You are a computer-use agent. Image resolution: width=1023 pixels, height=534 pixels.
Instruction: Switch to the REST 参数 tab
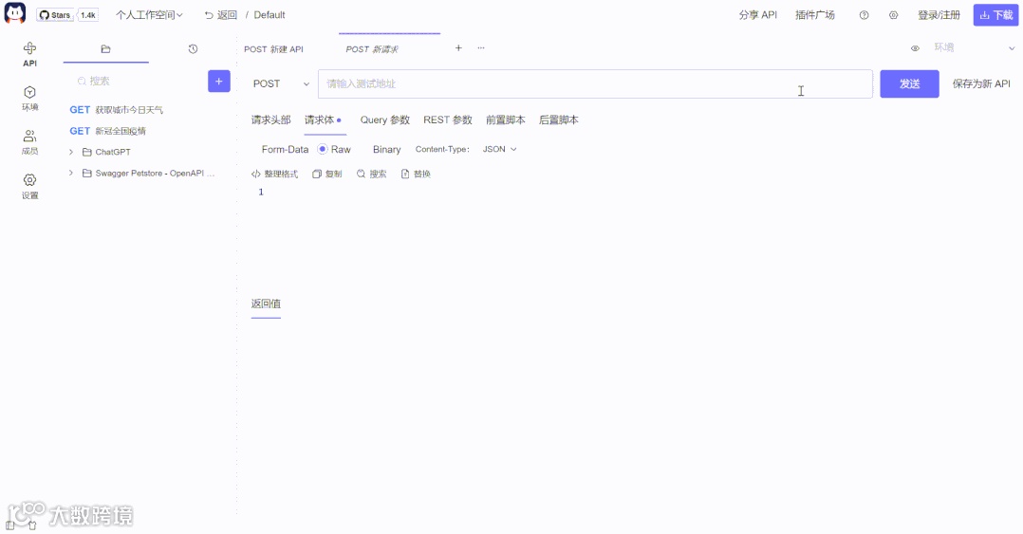point(448,120)
